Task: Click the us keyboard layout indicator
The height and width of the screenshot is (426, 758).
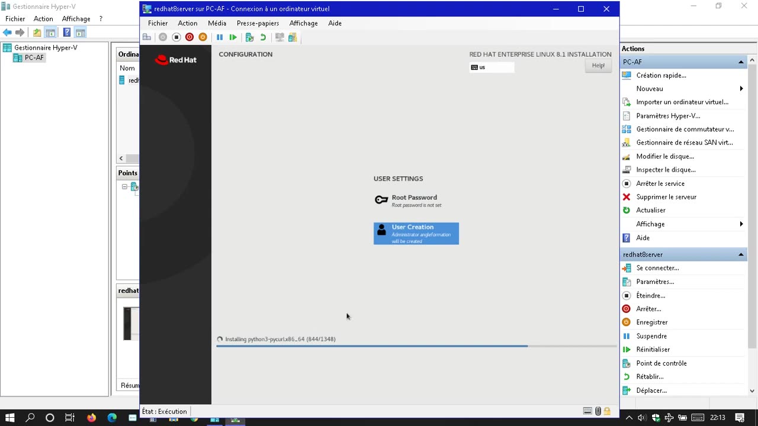Action: [x=492, y=67]
